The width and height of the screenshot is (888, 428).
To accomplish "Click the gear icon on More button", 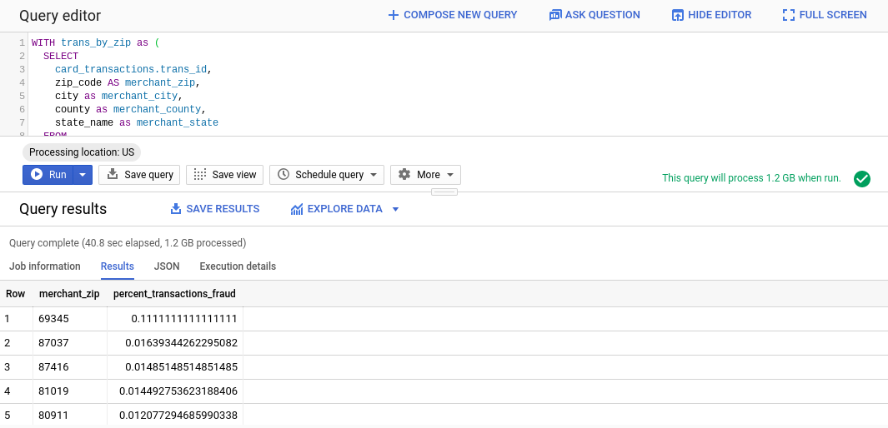I will pos(404,175).
